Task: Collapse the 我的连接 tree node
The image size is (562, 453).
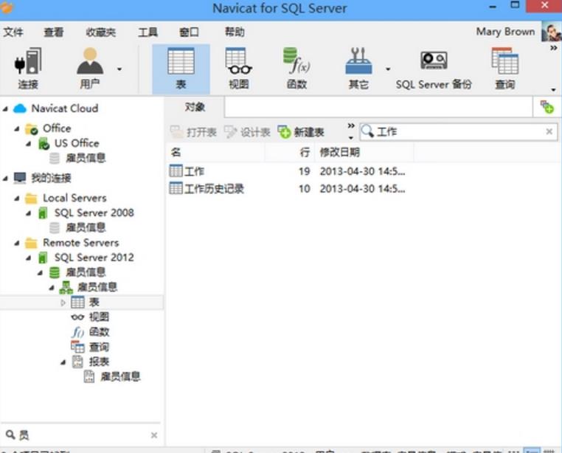Action: (x=5, y=179)
